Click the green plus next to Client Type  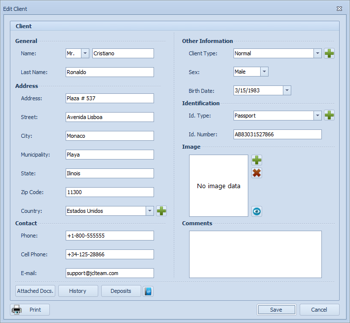(x=329, y=53)
